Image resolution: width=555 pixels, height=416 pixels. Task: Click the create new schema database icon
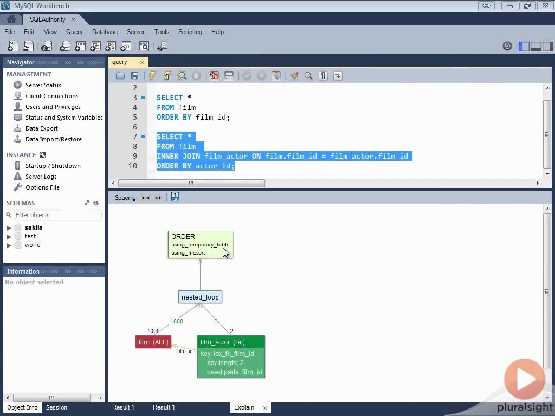64,47
